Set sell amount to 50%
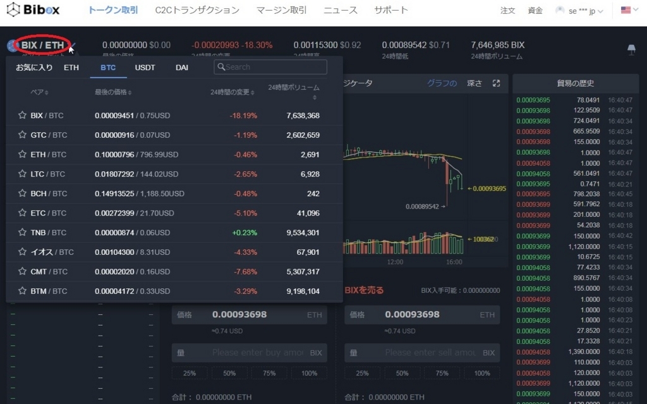Image resolution: width=647 pixels, height=404 pixels. [x=402, y=373]
